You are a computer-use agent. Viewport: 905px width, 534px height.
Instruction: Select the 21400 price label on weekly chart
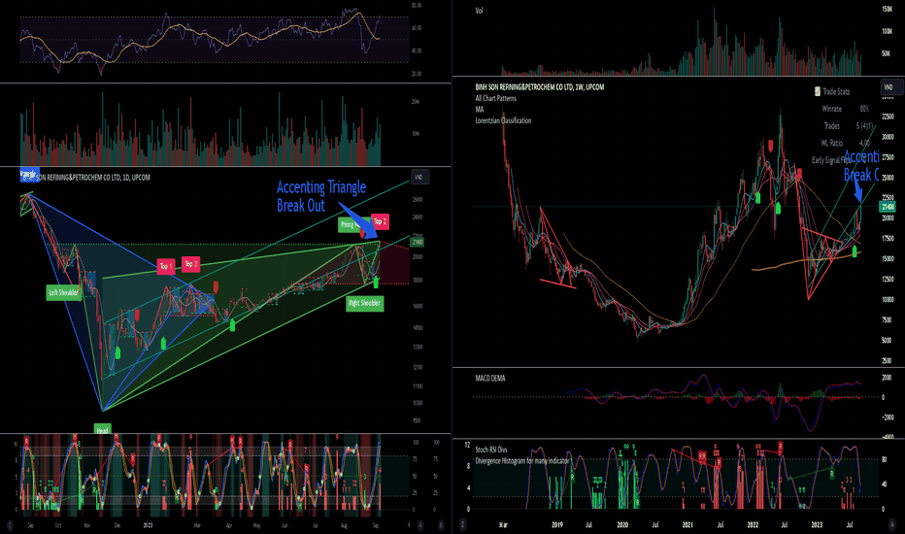tap(888, 206)
